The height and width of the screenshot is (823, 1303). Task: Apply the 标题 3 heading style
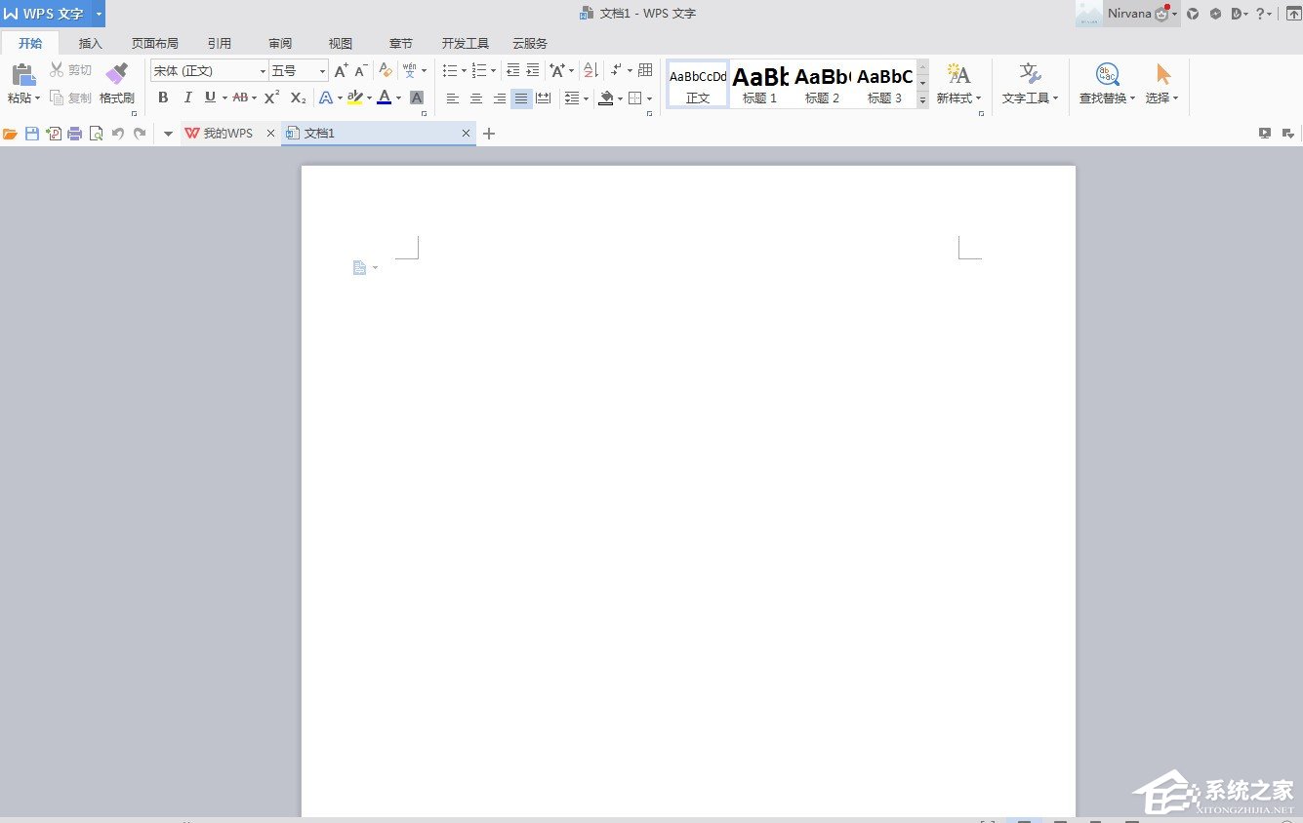coord(885,85)
